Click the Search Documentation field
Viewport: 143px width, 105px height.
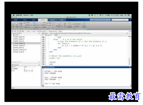click(120, 20)
